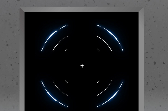This screenshot has height=111, width=168.
Task: Click the top-left beveled corner of the frame
Action: pyautogui.click(x=22, y=9)
